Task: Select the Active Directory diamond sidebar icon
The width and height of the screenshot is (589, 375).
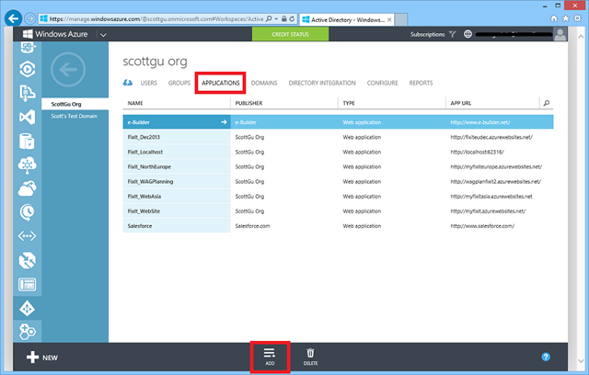Action: tap(27, 309)
